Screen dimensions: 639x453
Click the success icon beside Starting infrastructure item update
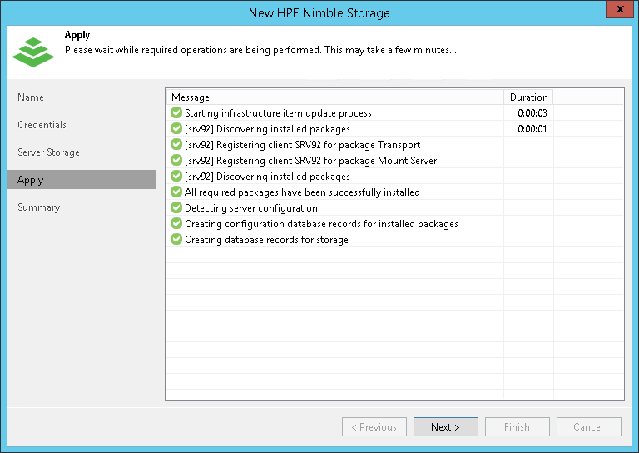coord(176,112)
